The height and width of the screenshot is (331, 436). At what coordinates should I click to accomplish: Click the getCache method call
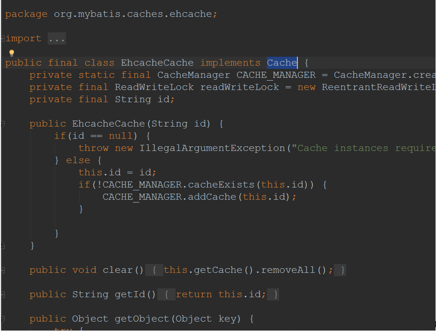tap(218, 270)
